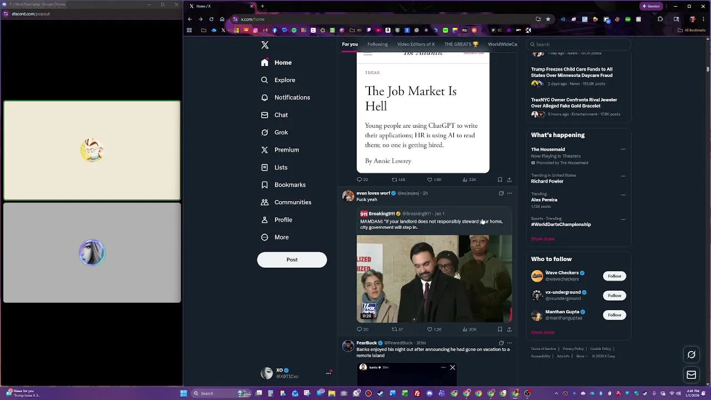The width and height of the screenshot is (711, 400).
Task: Open the Windows Start button
Action: 183,393
